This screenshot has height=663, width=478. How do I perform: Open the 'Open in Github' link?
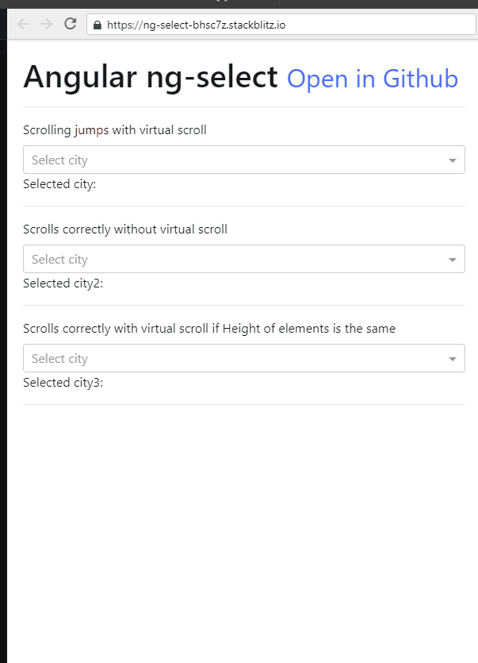click(372, 79)
